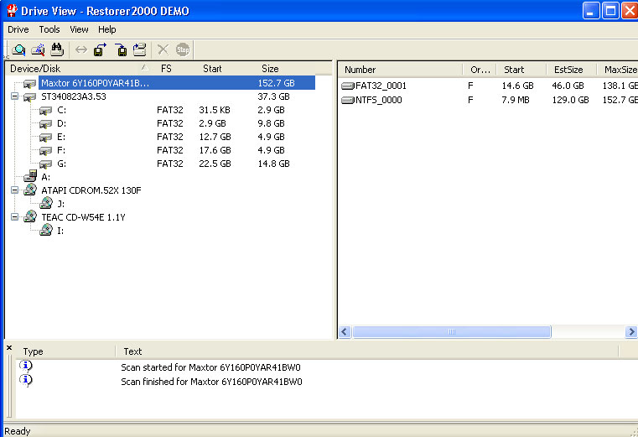Viewport: 638px width, 437px height.
Task: Click the greyed double-arrow toolbar icon
Action: (81, 49)
